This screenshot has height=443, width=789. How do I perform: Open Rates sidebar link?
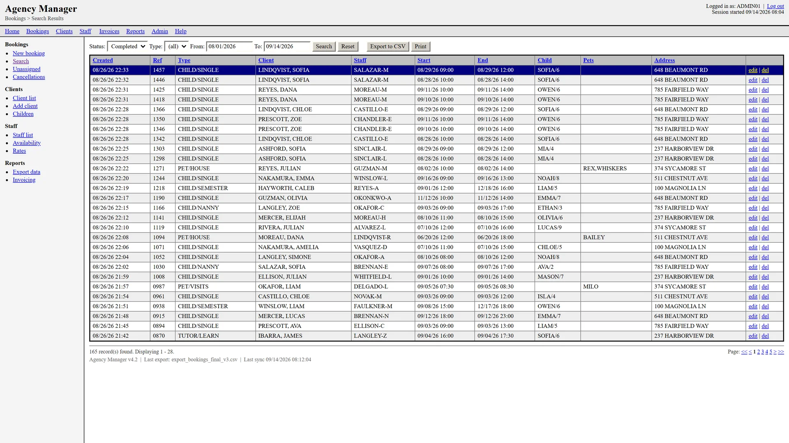click(x=19, y=151)
